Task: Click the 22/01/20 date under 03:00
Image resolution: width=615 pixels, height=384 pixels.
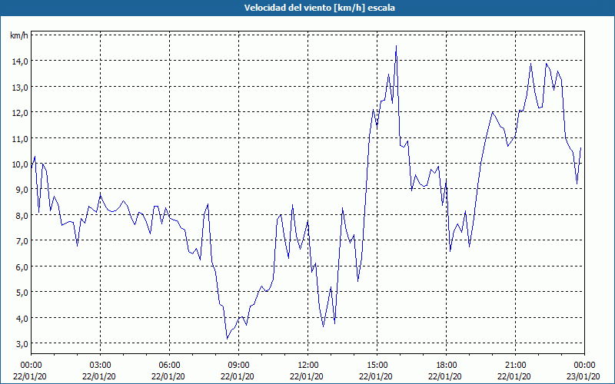Action: [x=99, y=376]
